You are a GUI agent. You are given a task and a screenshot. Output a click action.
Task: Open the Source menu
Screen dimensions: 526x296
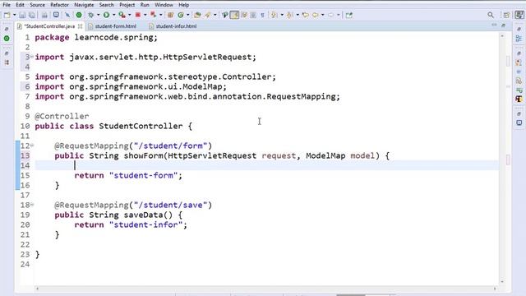pos(37,5)
